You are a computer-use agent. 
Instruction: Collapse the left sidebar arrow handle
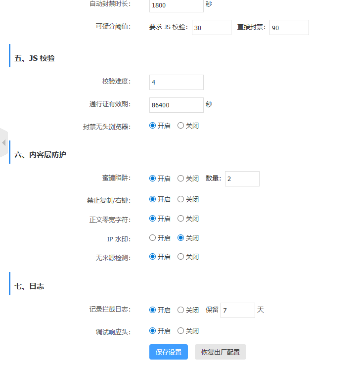tap(4, 142)
